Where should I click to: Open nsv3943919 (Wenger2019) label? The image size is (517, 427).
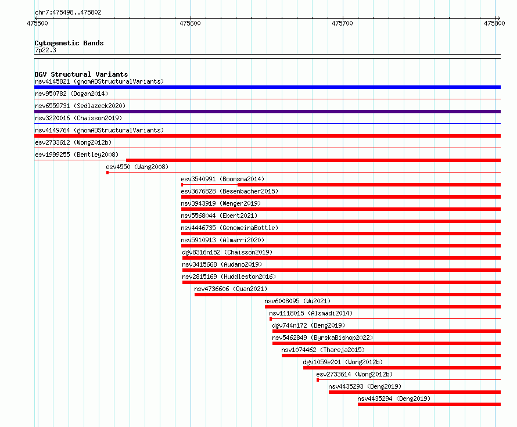(x=221, y=203)
